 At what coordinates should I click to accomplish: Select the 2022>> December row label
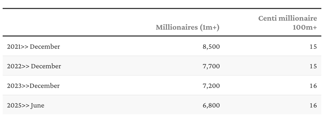(34, 66)
